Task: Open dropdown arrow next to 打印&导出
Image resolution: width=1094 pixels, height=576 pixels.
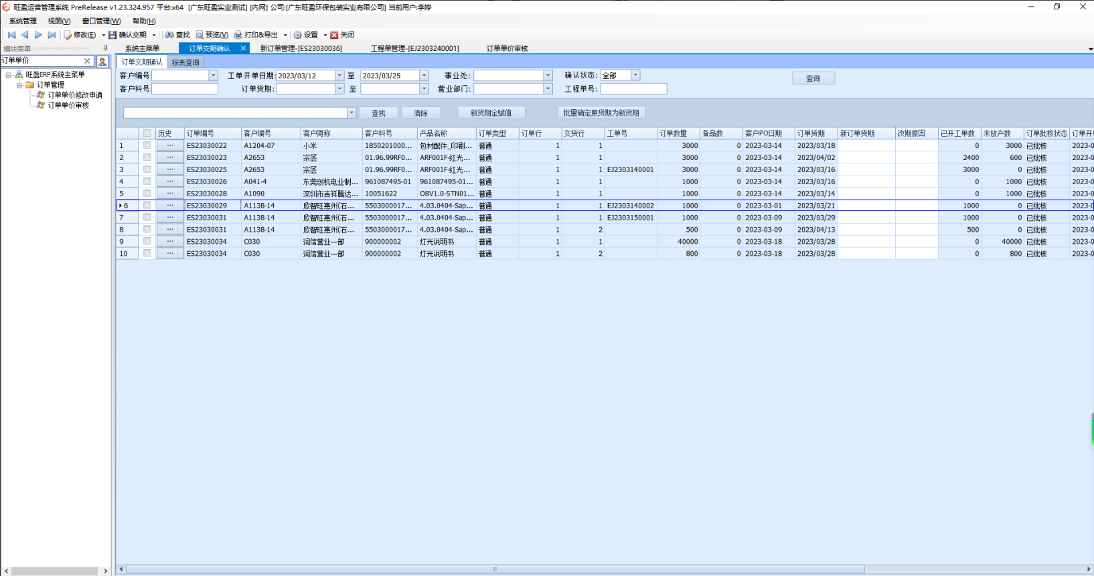Action: coord(285,35)
